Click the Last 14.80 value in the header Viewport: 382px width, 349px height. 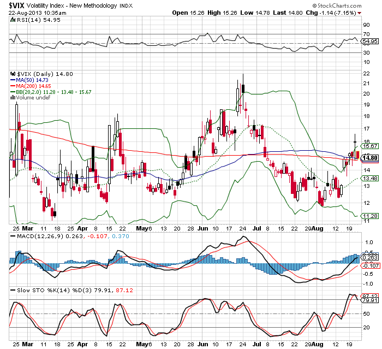pos(288,13)
